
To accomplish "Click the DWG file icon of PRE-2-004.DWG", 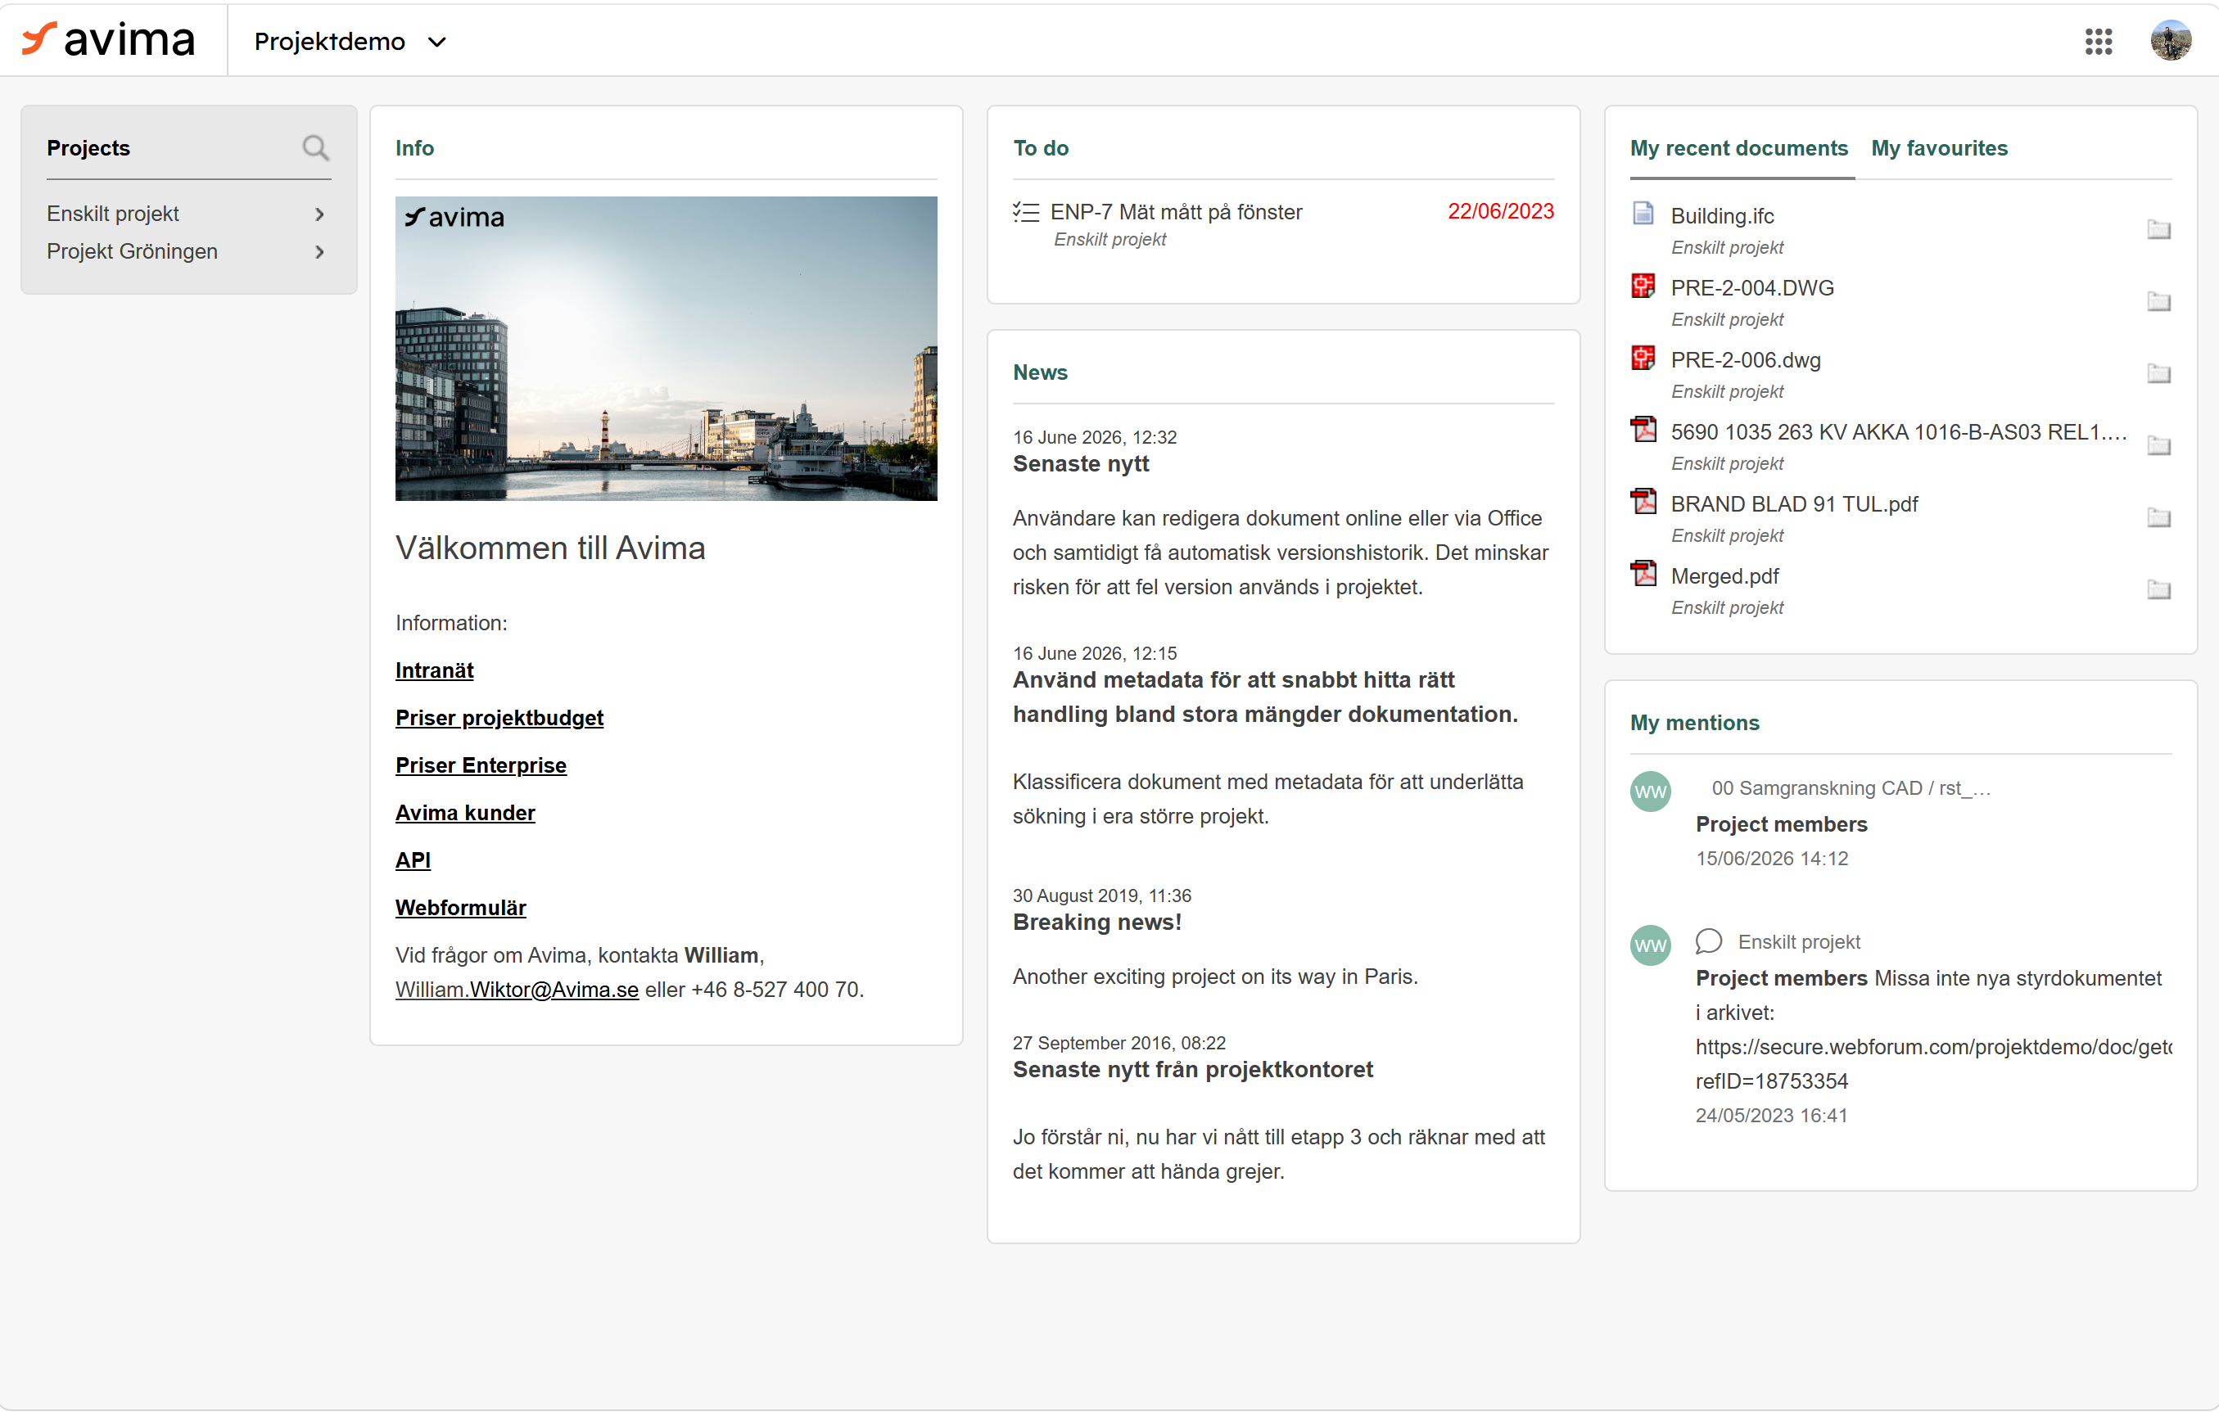I will [1643, 286].
